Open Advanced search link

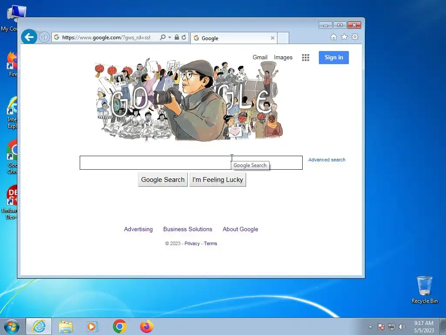(x=327, y=160)
